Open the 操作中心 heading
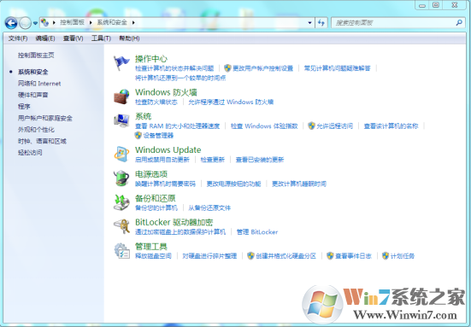Viewport: 471px width, 327px height. (151, 59)
